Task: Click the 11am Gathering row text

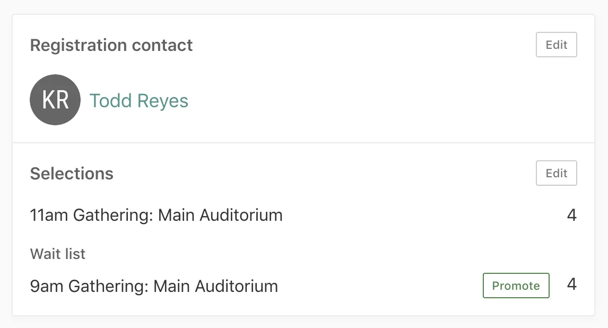Action: click(156, 215)
